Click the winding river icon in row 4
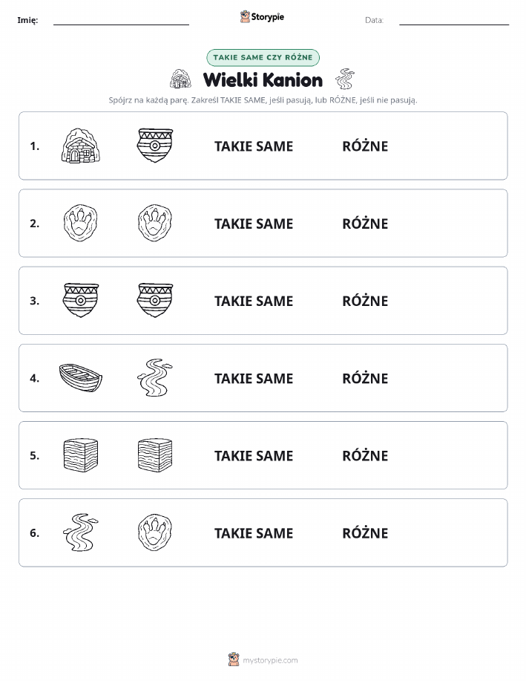This screenshot has width=526, height=681. coord(155,377)
